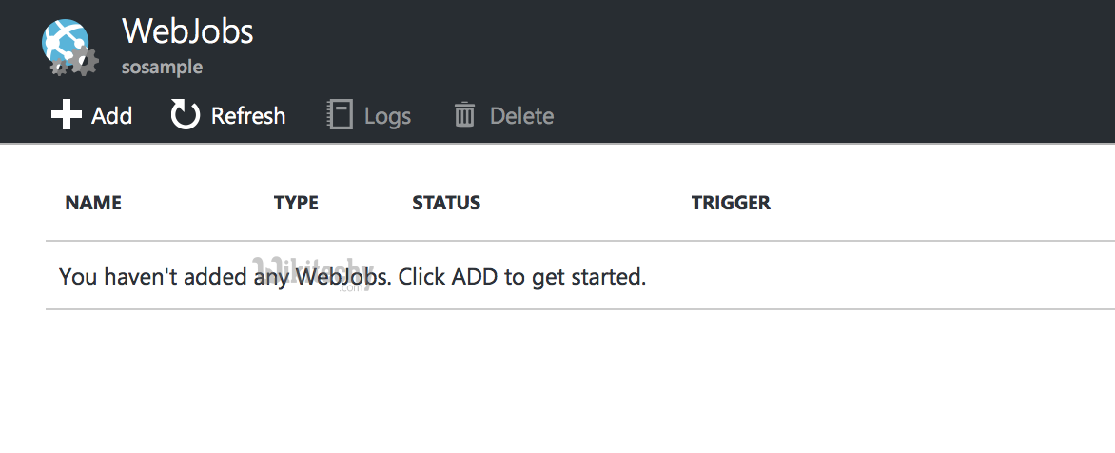
Task: Sort by the TRIGGER column header
Action: [x=731, y=203]
